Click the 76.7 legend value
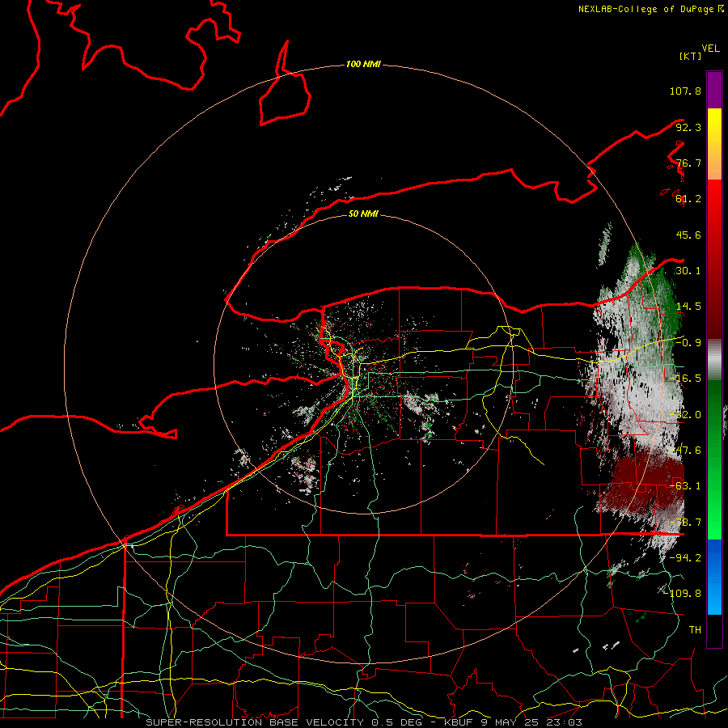Image resolution: width=728 pixels, height=728 pixels. [688, 163]
